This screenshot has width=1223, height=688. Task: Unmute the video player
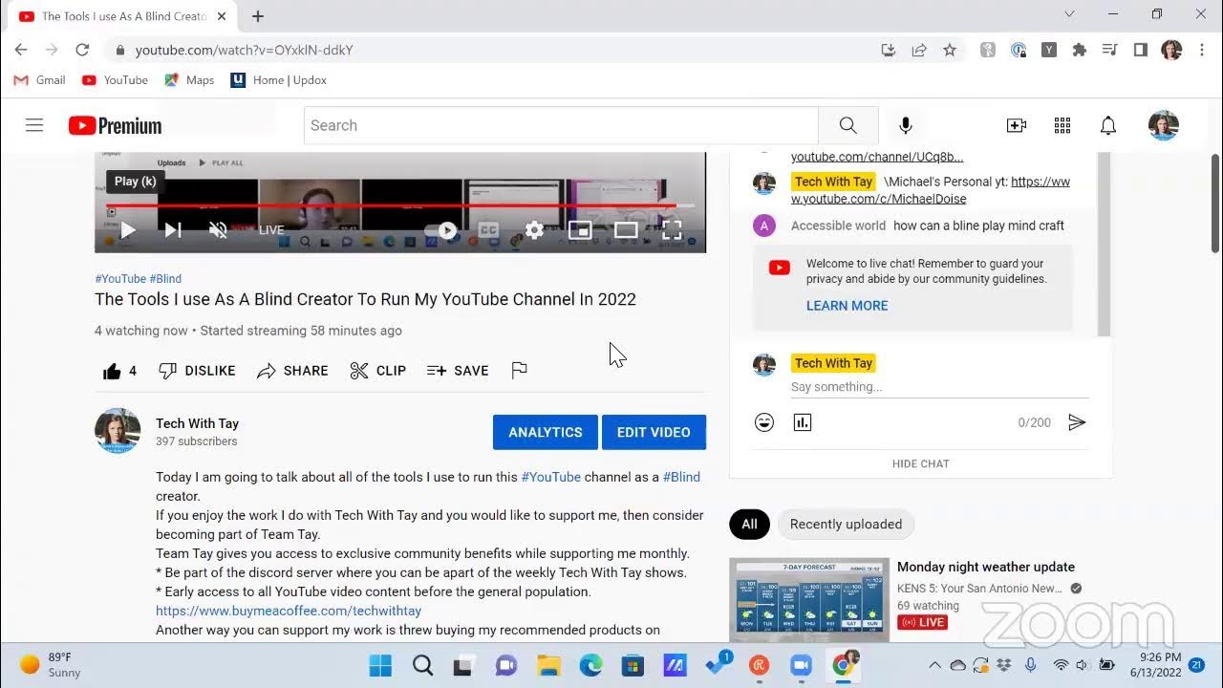click(218, 229)
